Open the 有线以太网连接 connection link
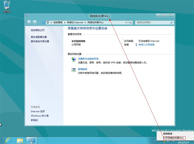The height and width of the screenshot is (144, 194). (x=146, y=45)
